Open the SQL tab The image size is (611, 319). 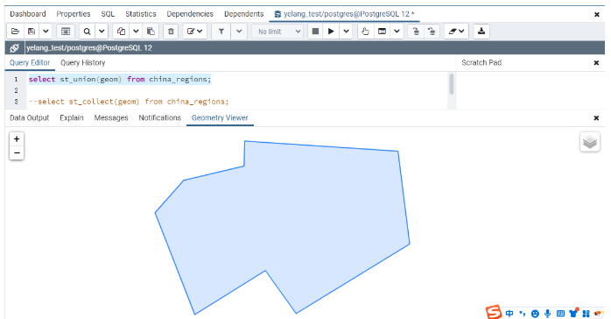[108, 14]
